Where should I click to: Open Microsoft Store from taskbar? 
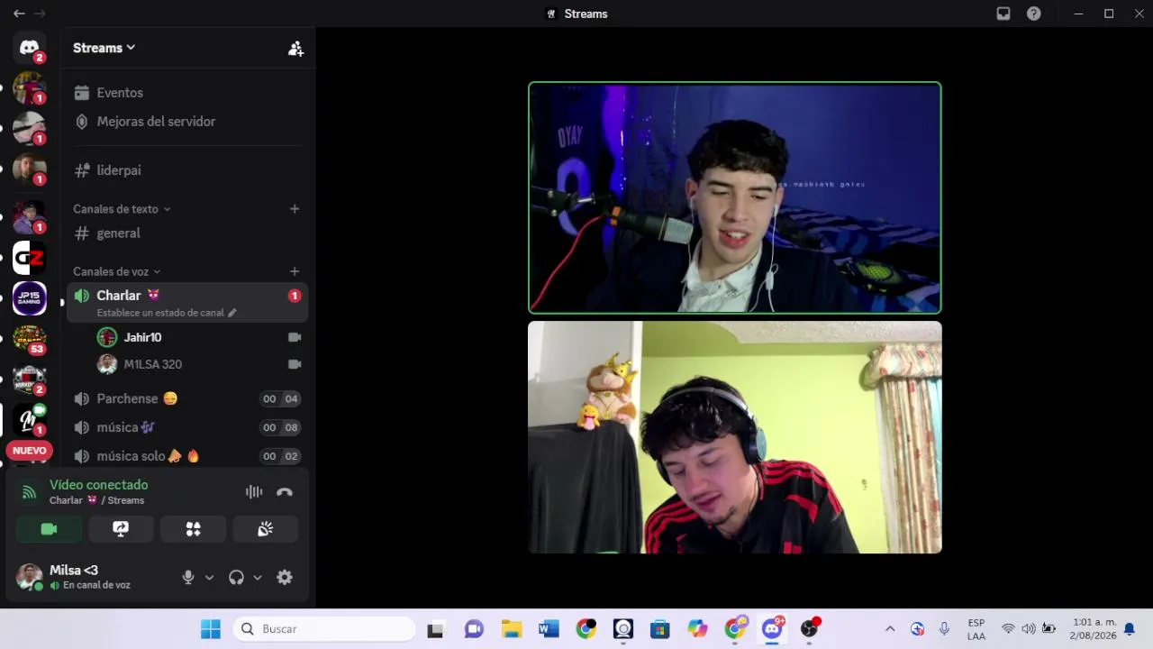660,629
